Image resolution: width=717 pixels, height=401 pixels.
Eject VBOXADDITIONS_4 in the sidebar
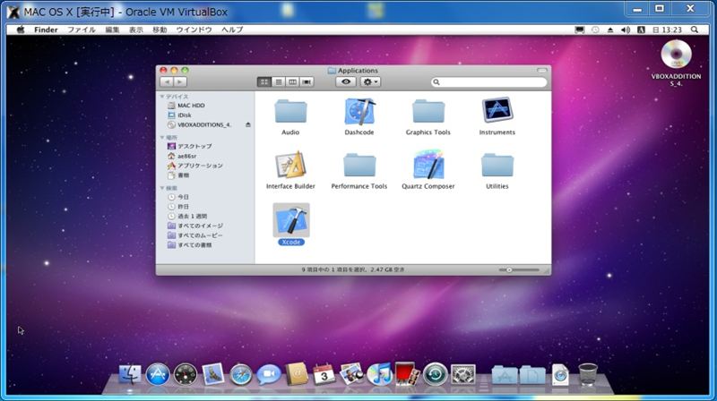tap(248, 124)
